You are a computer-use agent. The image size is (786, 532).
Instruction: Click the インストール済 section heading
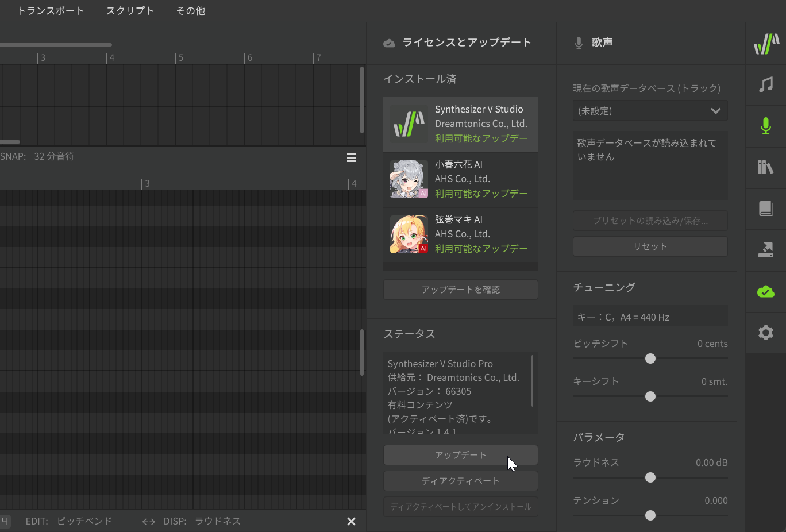[x=420, y=79]
